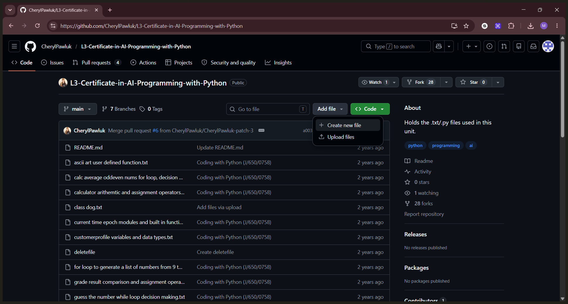Expand the commit message ellipsis icon
This screenshot has width=568, height=304.
click(261, 130)
